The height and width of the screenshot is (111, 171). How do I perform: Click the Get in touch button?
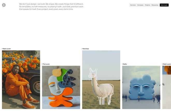[164, 5]
